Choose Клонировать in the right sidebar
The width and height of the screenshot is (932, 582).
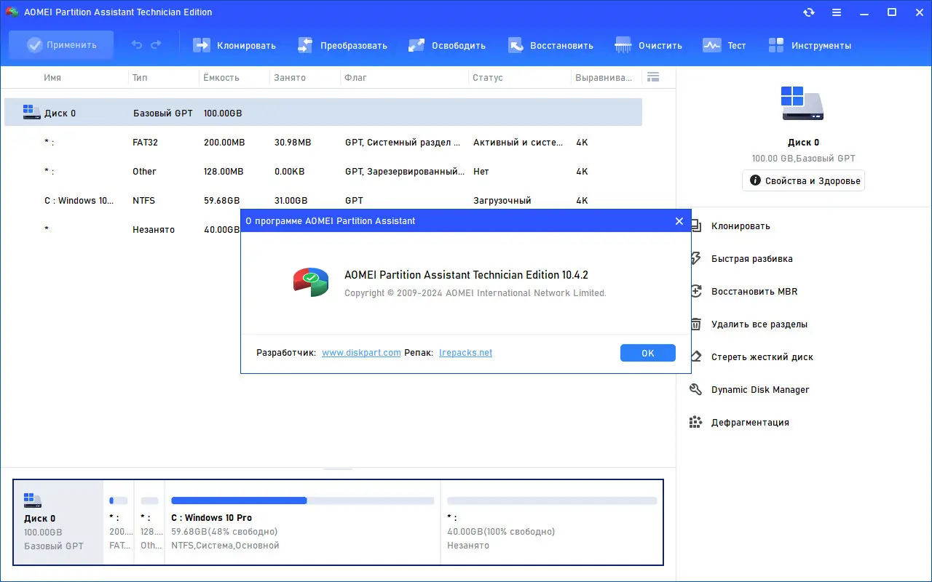pos(741,226)
